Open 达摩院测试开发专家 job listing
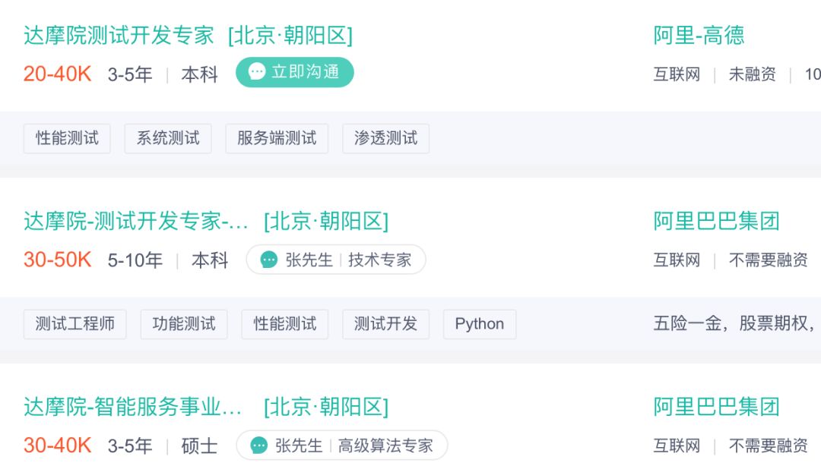This screenshot has width=821, height=463. coord(119,35)
